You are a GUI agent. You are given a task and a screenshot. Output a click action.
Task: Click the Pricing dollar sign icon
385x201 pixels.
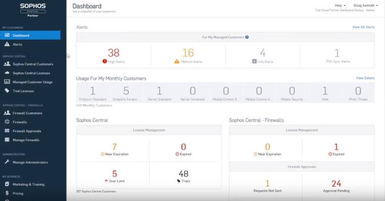coord(7,193)
